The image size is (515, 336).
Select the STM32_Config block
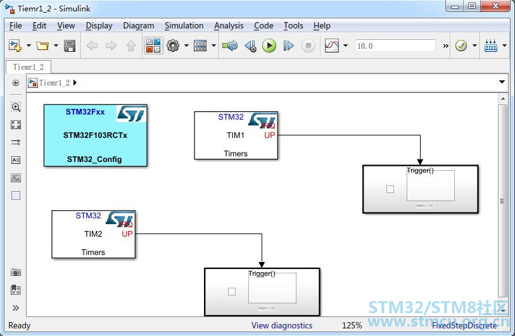click(96, 135)
